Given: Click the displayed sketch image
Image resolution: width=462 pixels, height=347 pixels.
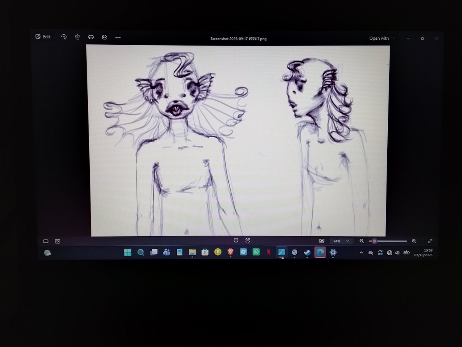Looking at the screenshot, I should point(238,140).
